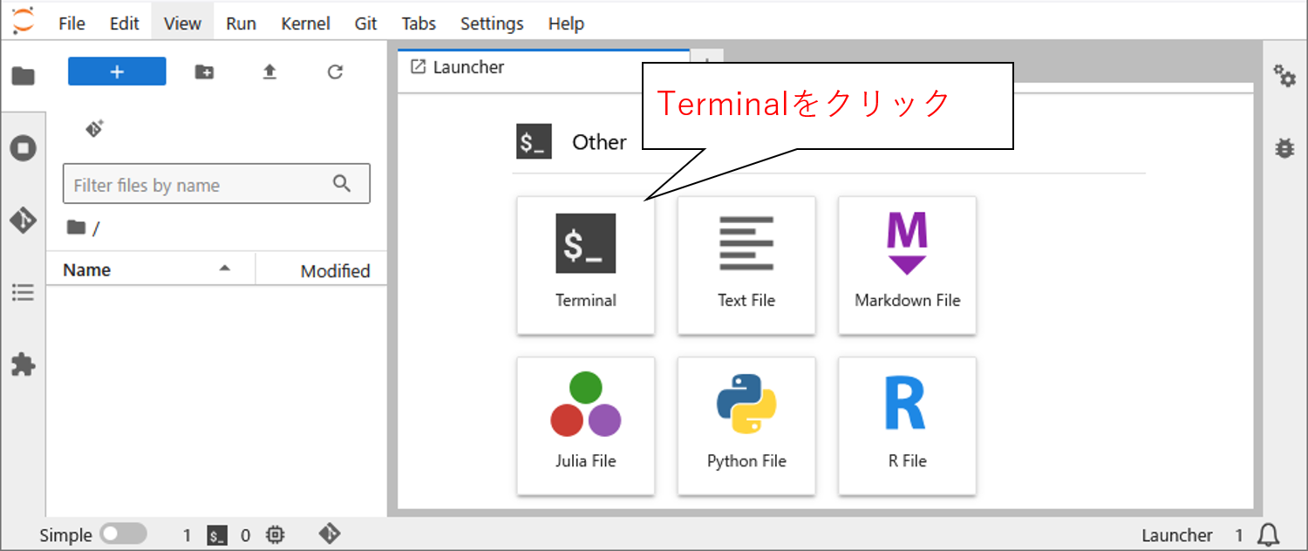
Task: Open the File Browser sidebar tab
Action: (x=23, y=76)
